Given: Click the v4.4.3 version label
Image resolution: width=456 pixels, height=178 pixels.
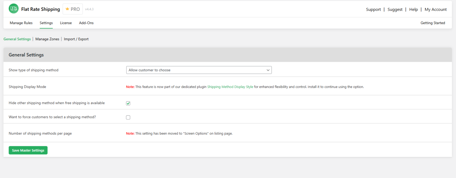Looking at the screenshot, I should coord(89,9).
